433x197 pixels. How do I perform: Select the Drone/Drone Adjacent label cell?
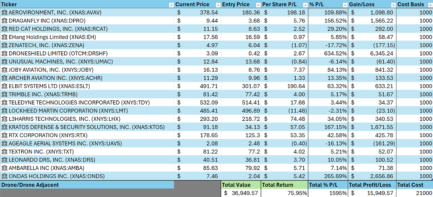tap(87, 185)
